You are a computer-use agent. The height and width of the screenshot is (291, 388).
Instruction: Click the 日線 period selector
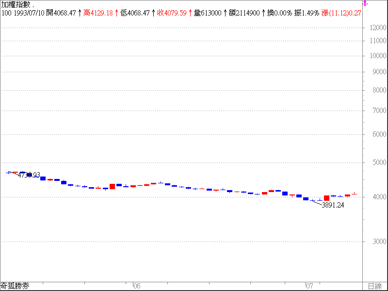pos(374,286)
